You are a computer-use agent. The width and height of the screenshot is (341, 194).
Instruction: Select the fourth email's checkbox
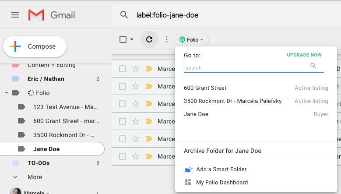point(123,121)
